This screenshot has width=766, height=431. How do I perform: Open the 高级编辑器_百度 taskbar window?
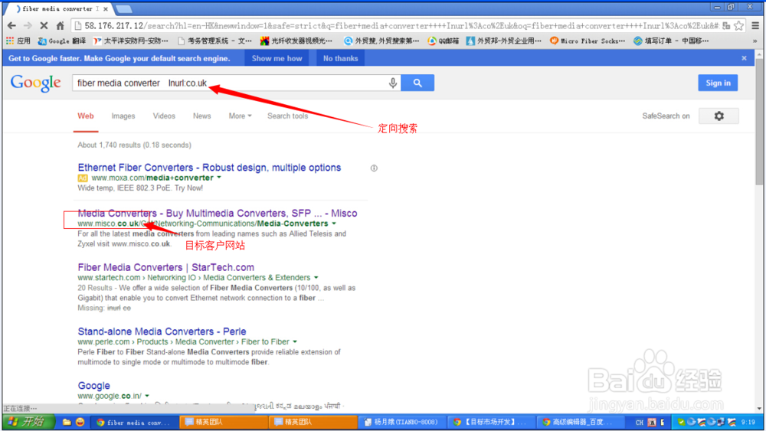coord(579,423)
